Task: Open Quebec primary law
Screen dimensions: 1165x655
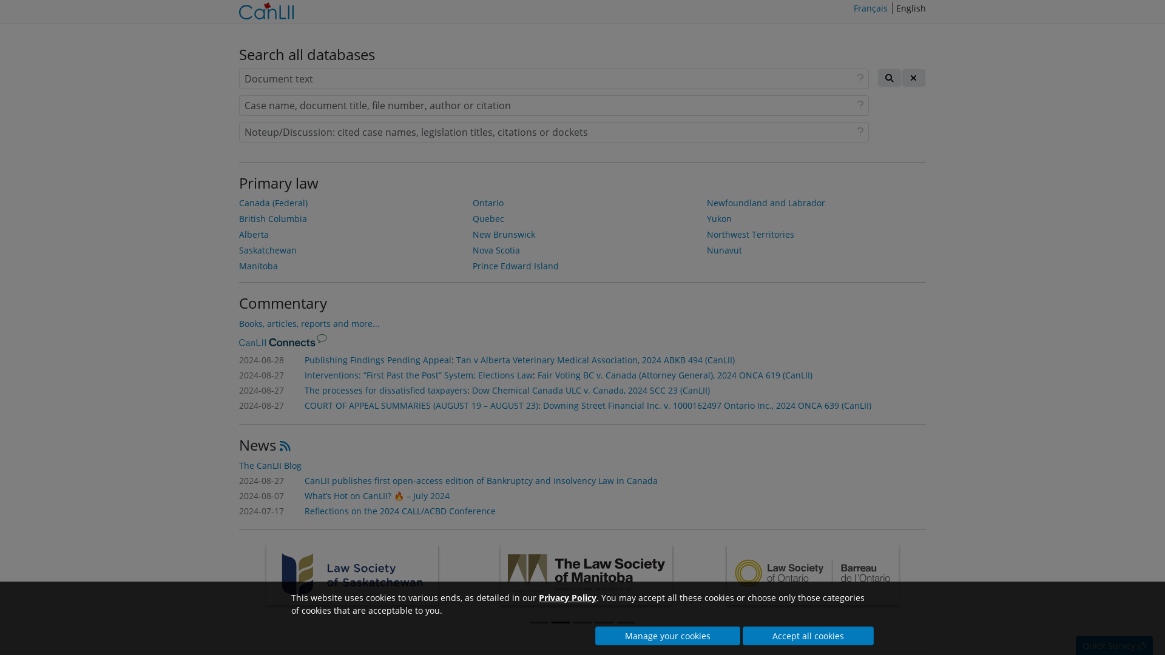Action: click(488, 219)
